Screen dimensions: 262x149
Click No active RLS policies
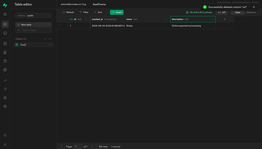tap(199, 12)
